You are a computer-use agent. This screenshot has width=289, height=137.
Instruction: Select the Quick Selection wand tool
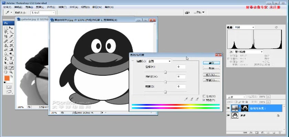coord(11,32)
